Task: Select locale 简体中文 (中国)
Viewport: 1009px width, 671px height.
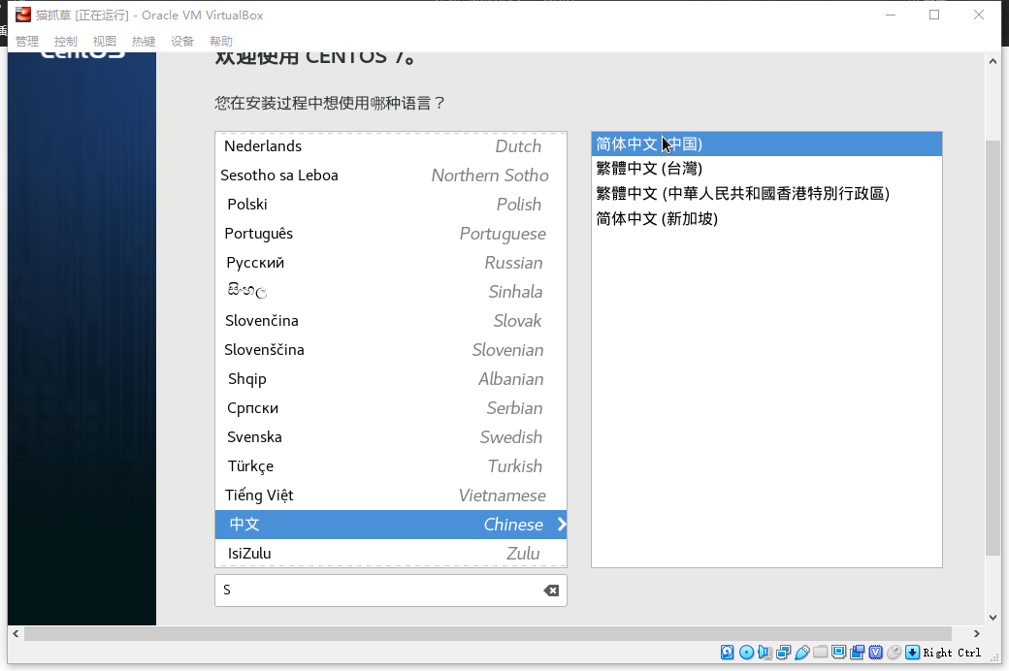Action: pyautogui.click(x=766, y=144)
